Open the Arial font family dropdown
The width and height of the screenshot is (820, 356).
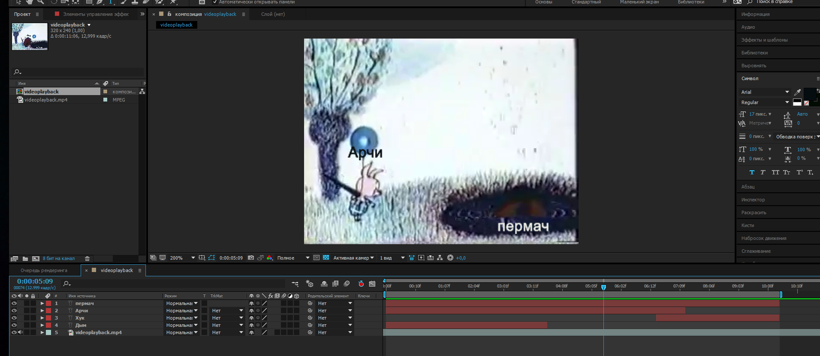765,92
